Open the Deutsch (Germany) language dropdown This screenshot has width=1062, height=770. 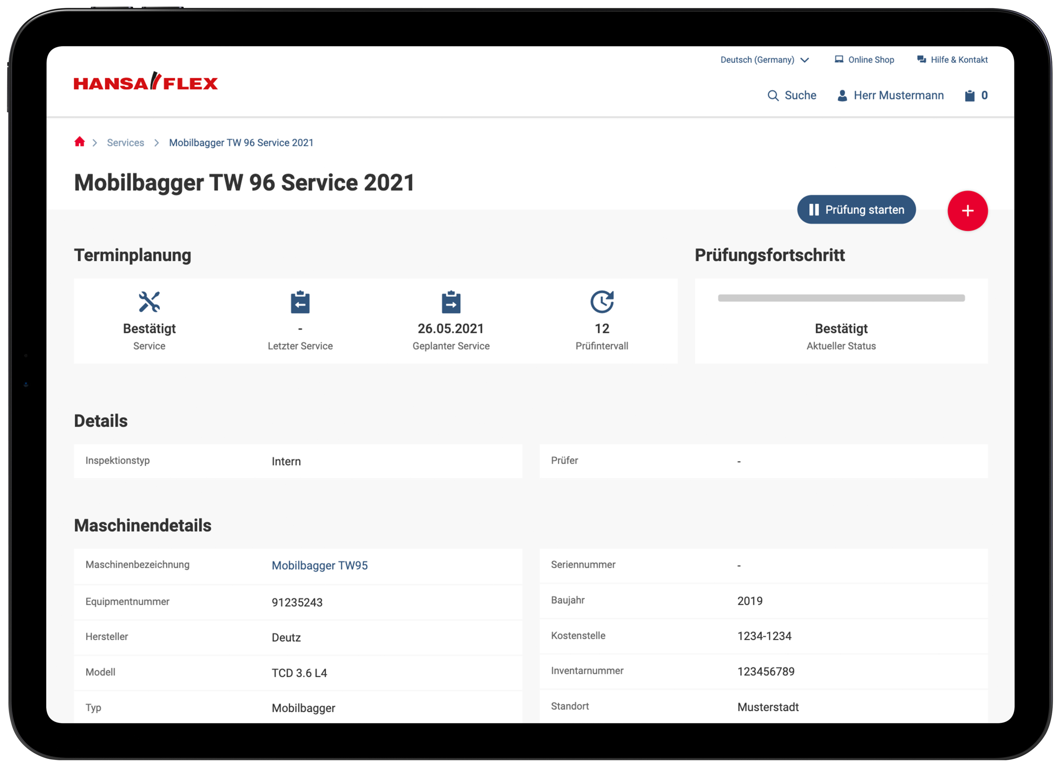[765, 60]
